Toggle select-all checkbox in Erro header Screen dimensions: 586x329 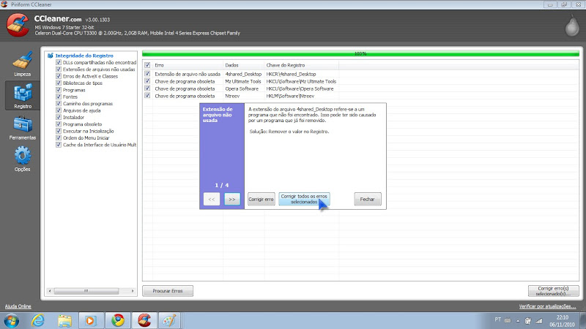click(x=148, y=65)
